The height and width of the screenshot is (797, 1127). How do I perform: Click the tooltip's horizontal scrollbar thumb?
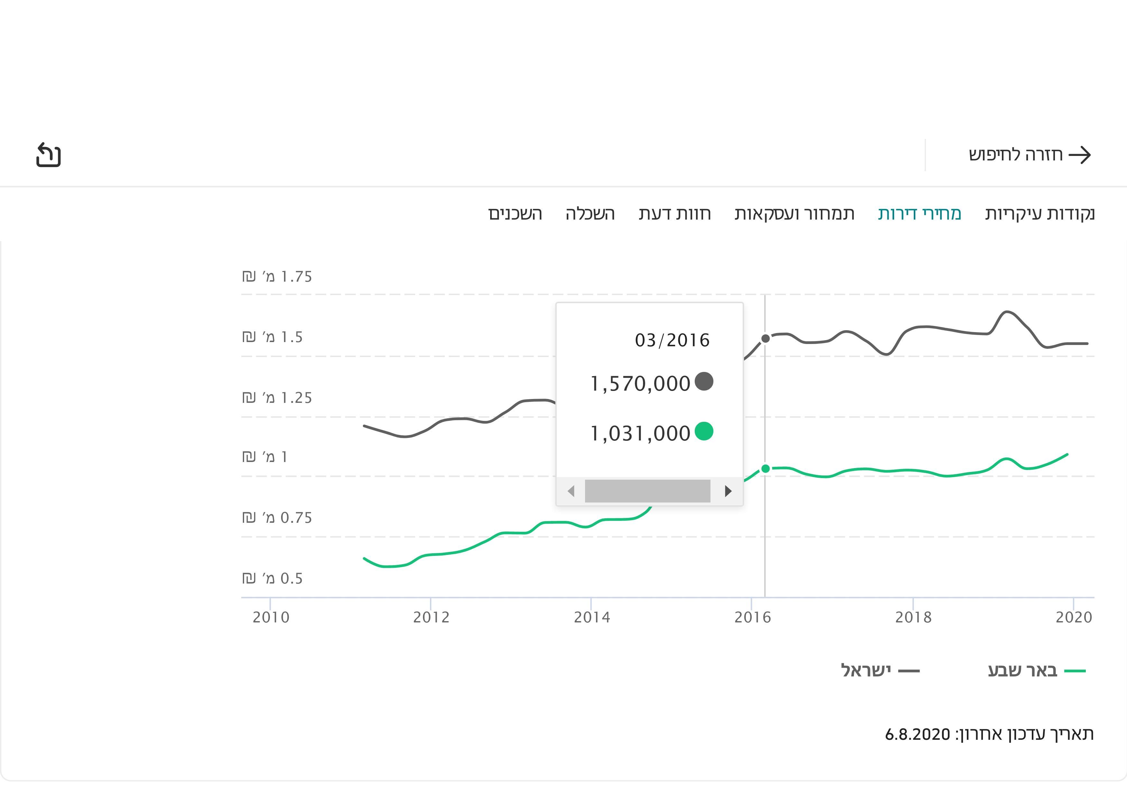coord(647,491)
